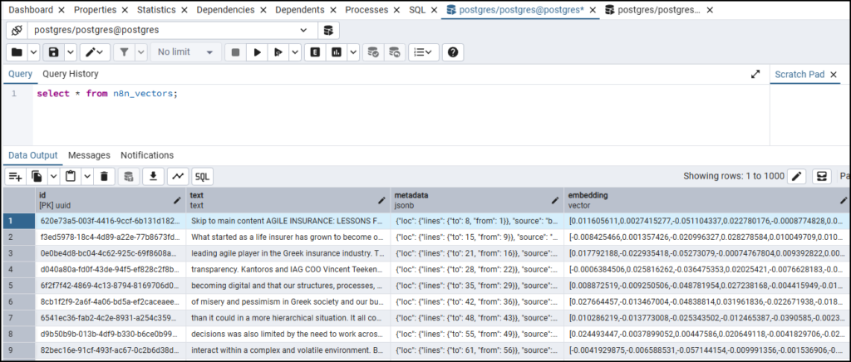Run the query with Execute play icon
Image resolution: width=851 pixels, height=362 pixels.
click(258, 52)
